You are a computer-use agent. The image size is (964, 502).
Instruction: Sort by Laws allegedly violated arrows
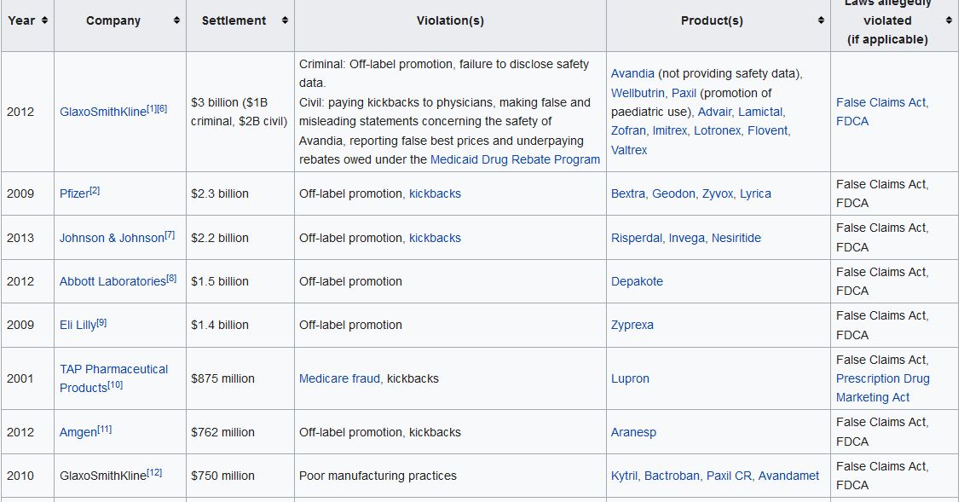click(x=949, y=20)
